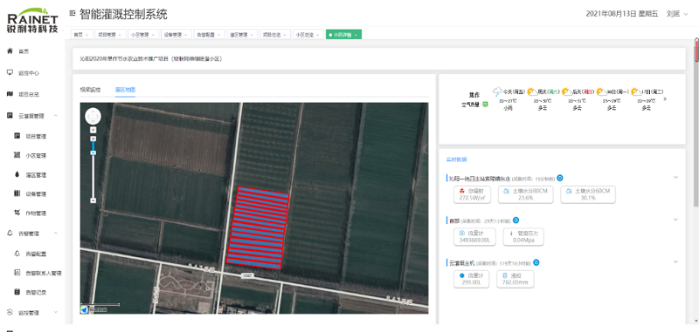This screenshot has height=332, width=699.
Task: Select the 灌区地图 tab
Action: click(x=125, y=90)
